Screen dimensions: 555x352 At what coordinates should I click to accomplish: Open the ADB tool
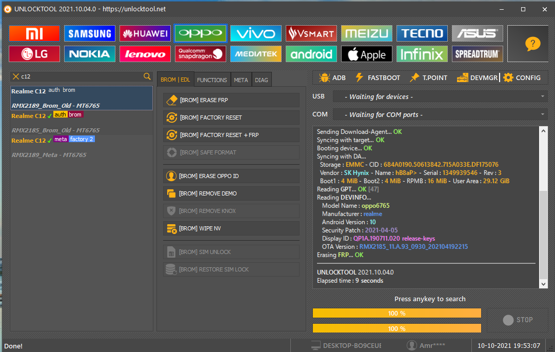(332, 77)
